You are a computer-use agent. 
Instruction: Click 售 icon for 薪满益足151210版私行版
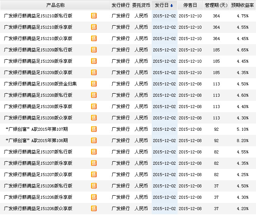[94, 16]
